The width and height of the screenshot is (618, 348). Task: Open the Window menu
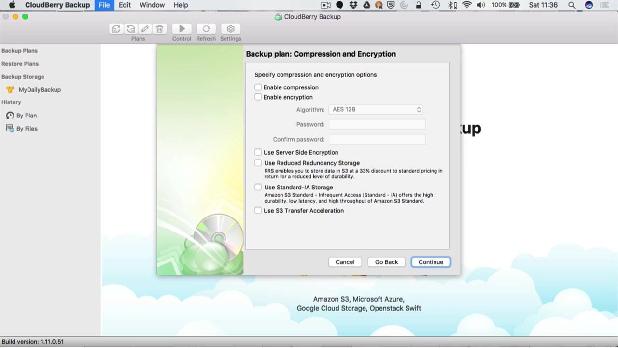click(152, 5)
